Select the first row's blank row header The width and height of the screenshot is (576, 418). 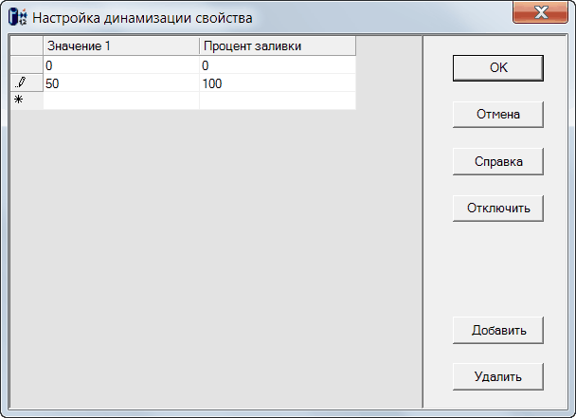[27, 64]
